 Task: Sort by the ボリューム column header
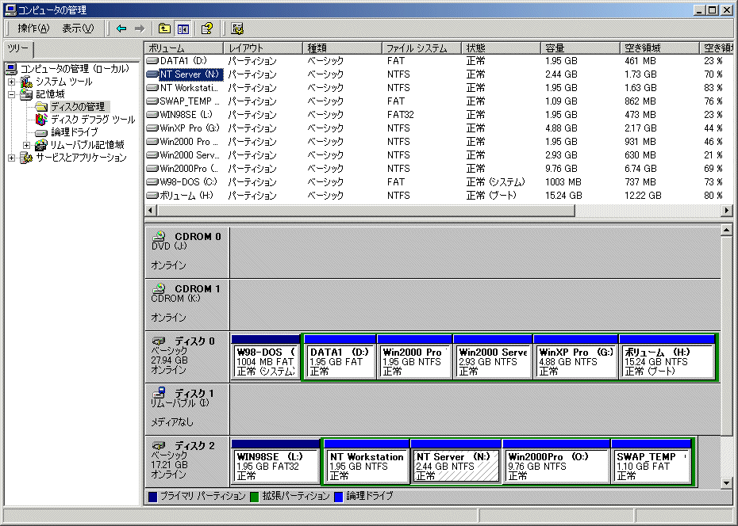183,48
